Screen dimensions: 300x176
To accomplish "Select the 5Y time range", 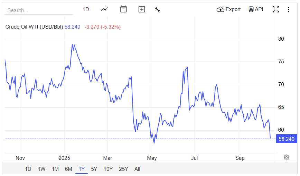I will [94, 169].
